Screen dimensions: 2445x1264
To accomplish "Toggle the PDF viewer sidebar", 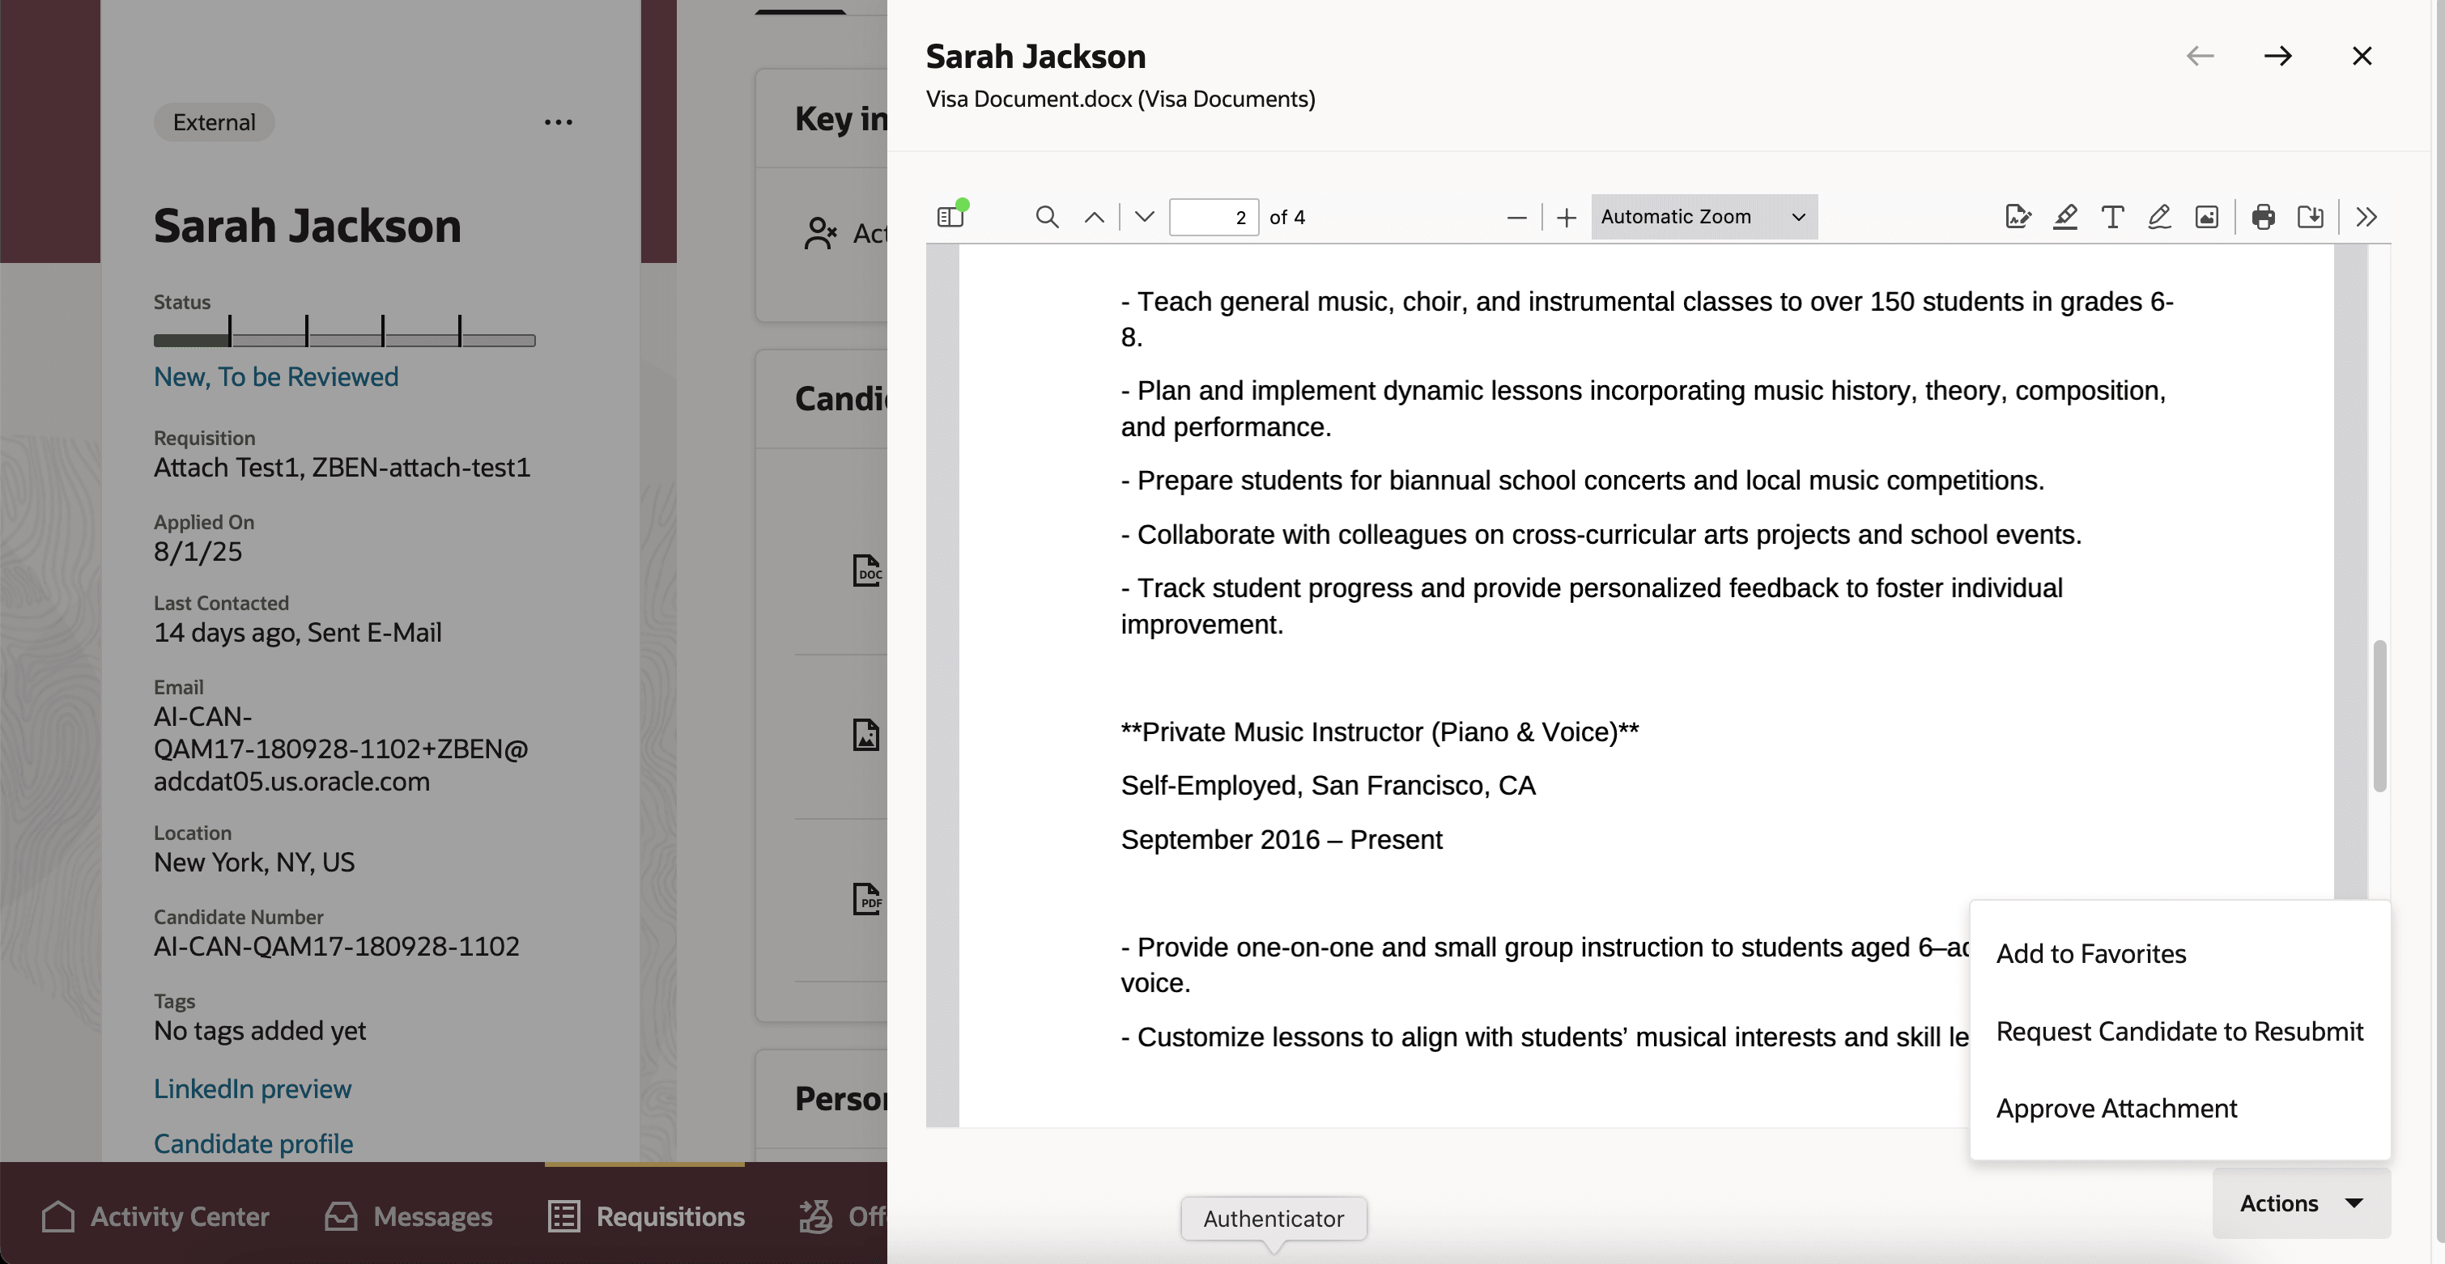I will point(950,218).
